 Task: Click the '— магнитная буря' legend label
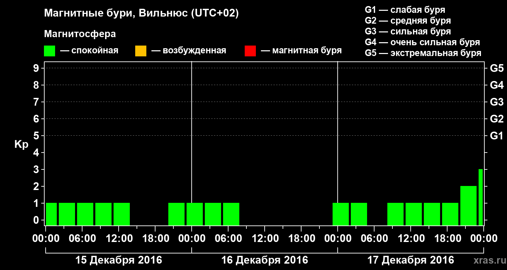301,51
